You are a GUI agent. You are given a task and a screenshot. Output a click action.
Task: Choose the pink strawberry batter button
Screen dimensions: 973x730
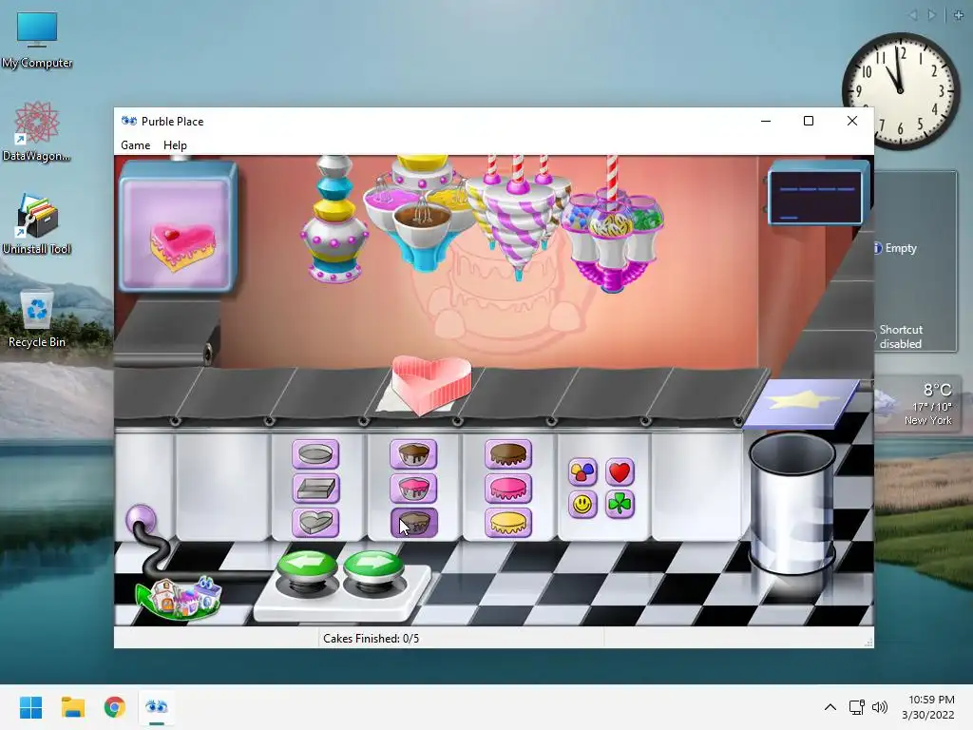click(414, 488)
